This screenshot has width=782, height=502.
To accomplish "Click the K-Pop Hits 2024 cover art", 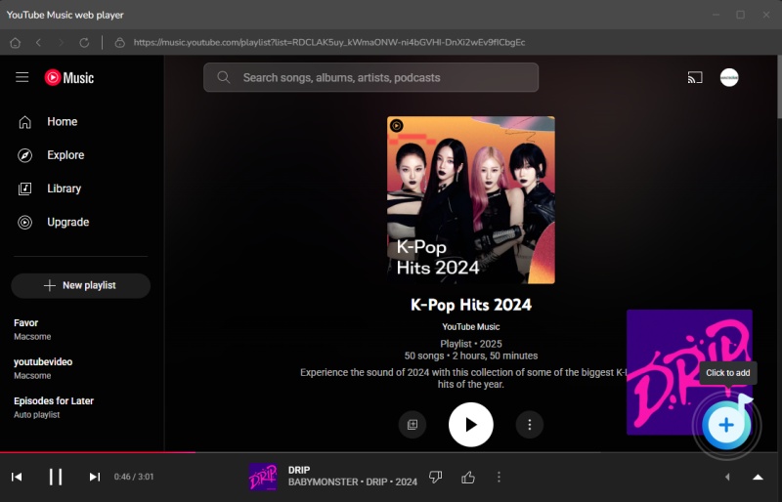I will click(471, 200).
